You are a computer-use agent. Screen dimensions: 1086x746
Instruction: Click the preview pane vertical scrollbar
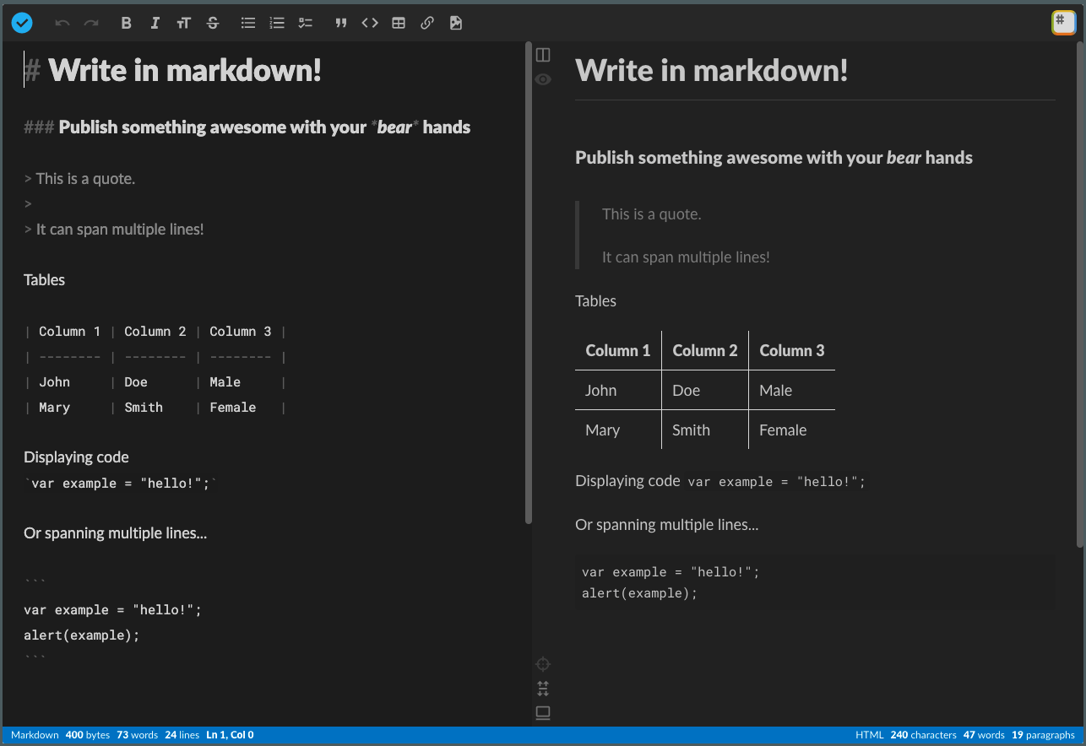[x=1081, y=295]
